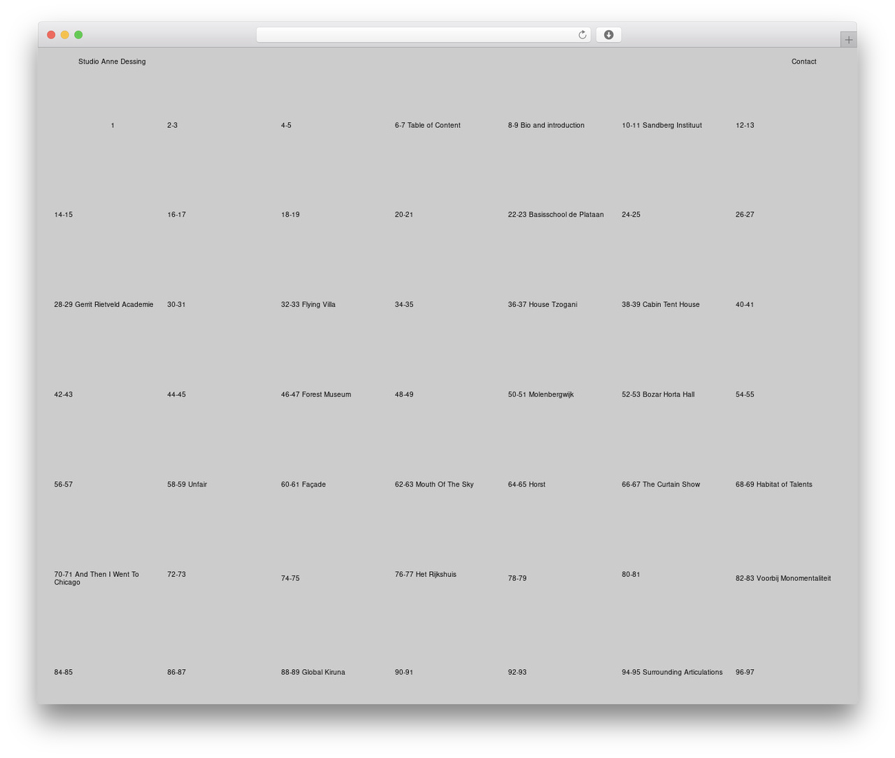Select 8-9 Bio and introduction
This screenshot has height=758, width=895.
(546, 125)
